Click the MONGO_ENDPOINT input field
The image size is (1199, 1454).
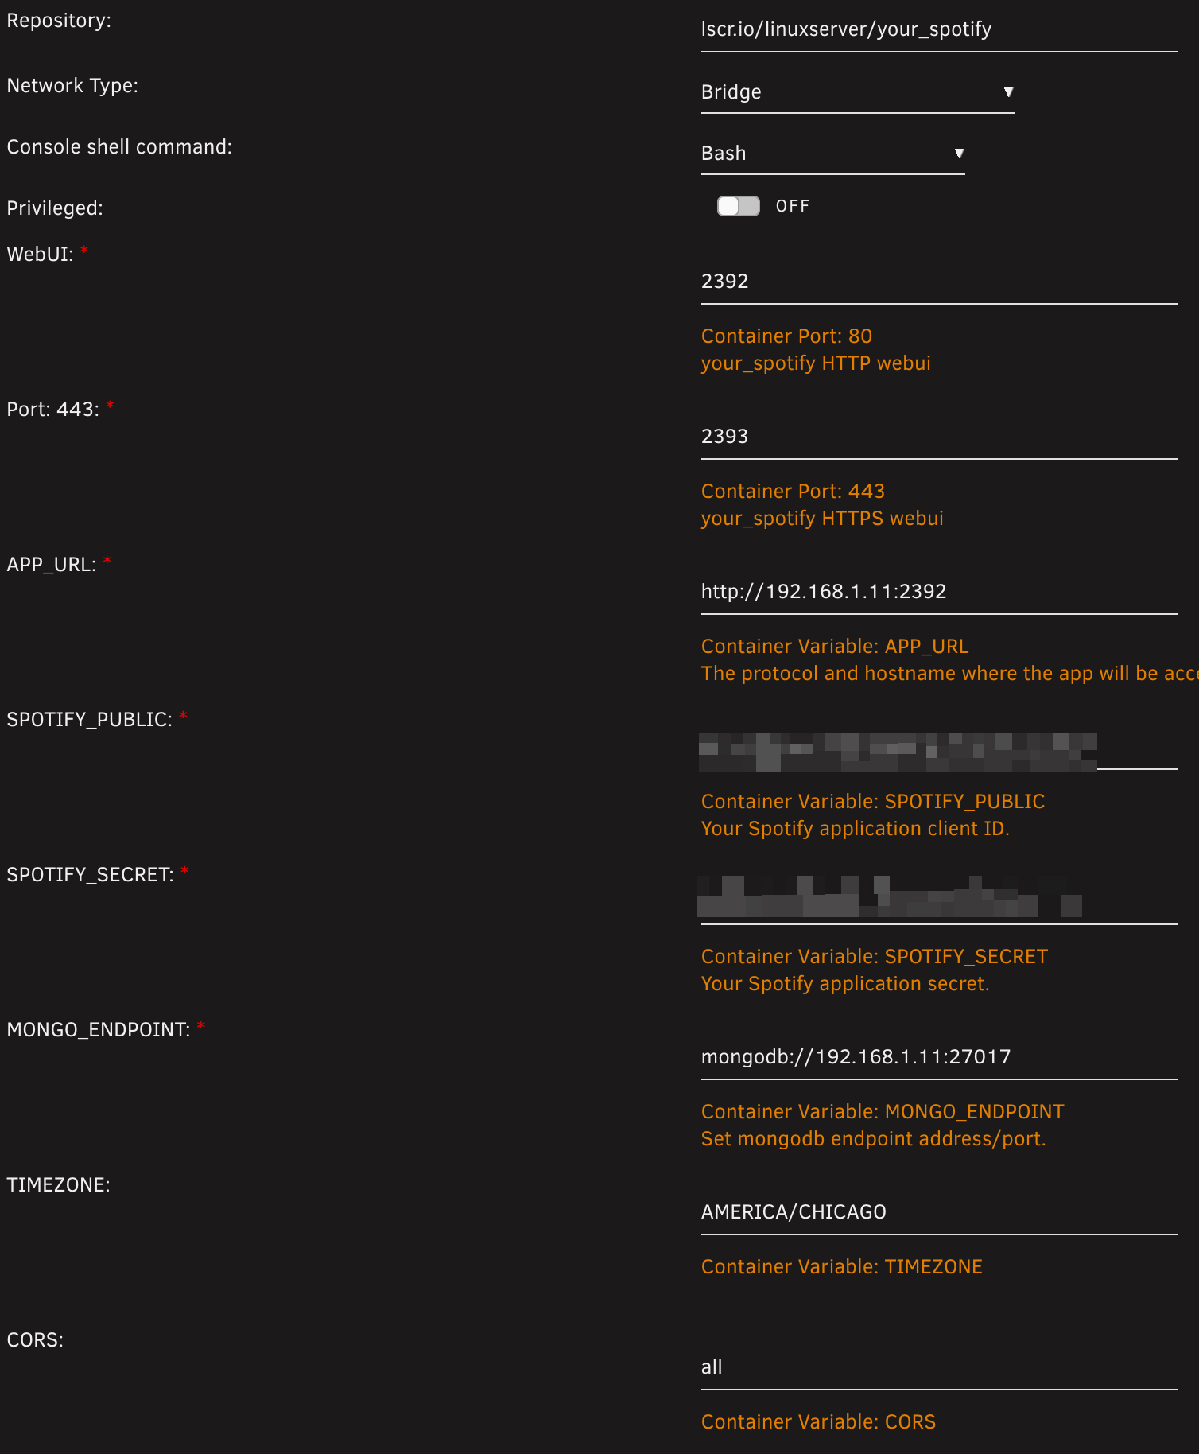(x=939, y=1057)
